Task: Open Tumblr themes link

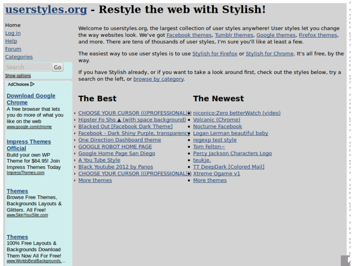Action: pyautogui.click(x=234, y=35)
